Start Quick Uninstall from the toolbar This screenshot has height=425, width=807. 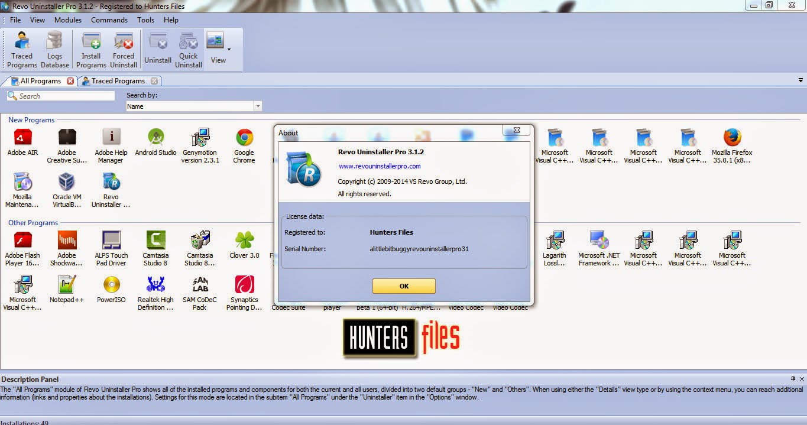tap(189, 50)
